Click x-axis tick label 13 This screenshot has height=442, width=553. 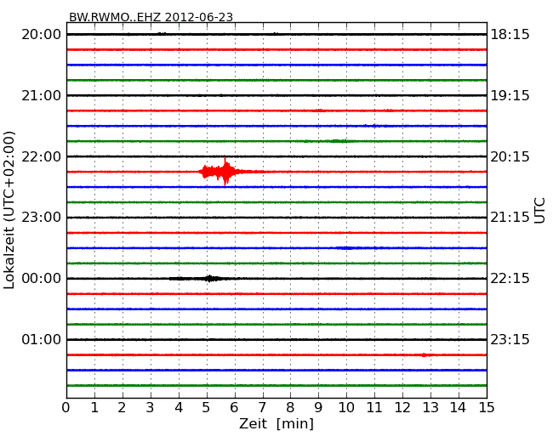pos(430,407)
